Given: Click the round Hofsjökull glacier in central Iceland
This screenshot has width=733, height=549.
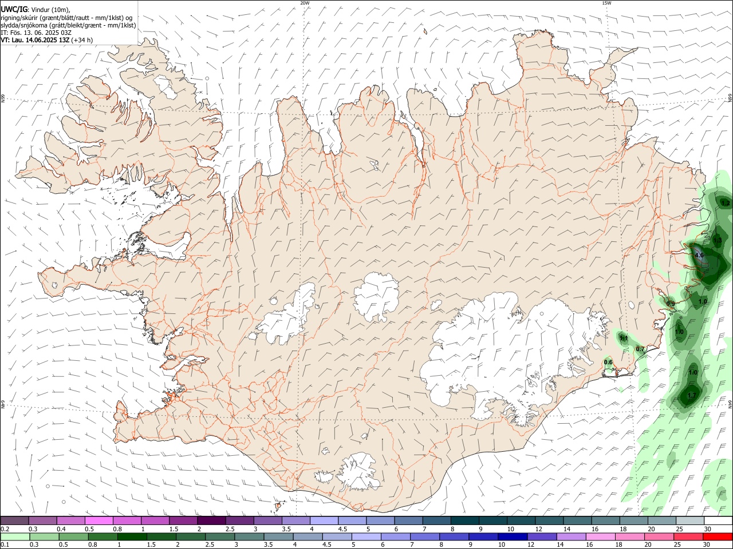Looking at the screenshot, I should click(x=376, y=296).
